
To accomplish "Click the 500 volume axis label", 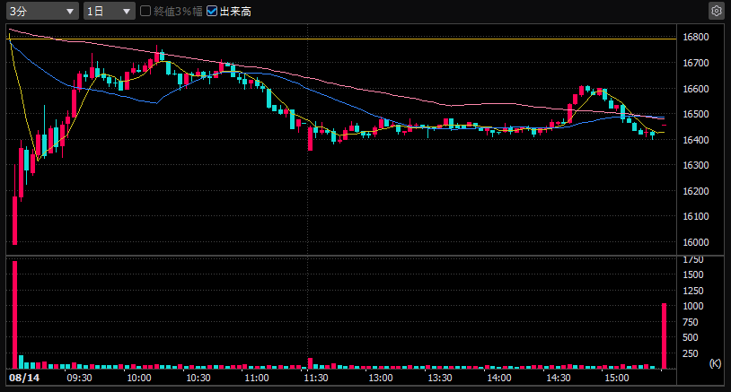I will click(691, 337).
